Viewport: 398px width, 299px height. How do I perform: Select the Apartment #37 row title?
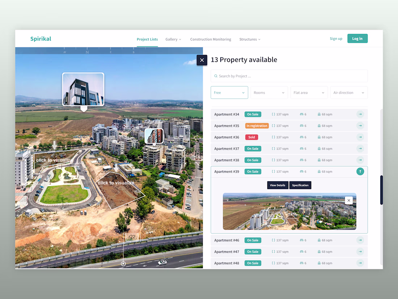point(226,149)
